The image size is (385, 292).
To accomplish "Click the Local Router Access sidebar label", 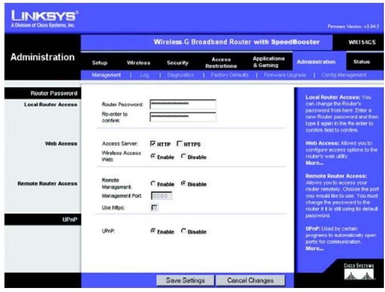I will click(x=50, y=104).
